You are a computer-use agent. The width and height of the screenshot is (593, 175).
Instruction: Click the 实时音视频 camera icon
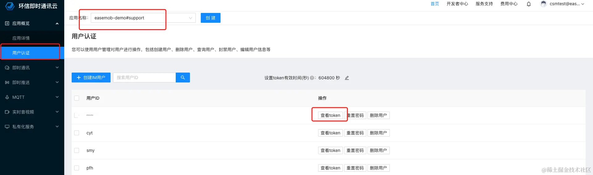click(x=7, y=112)
